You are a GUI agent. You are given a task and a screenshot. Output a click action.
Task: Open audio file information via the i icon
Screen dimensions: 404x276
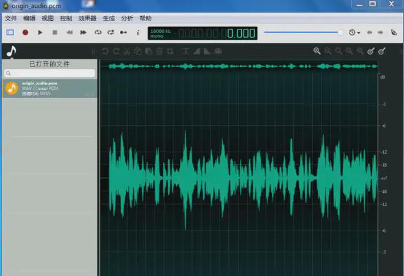pyautogui.click(x=138, y=32)
